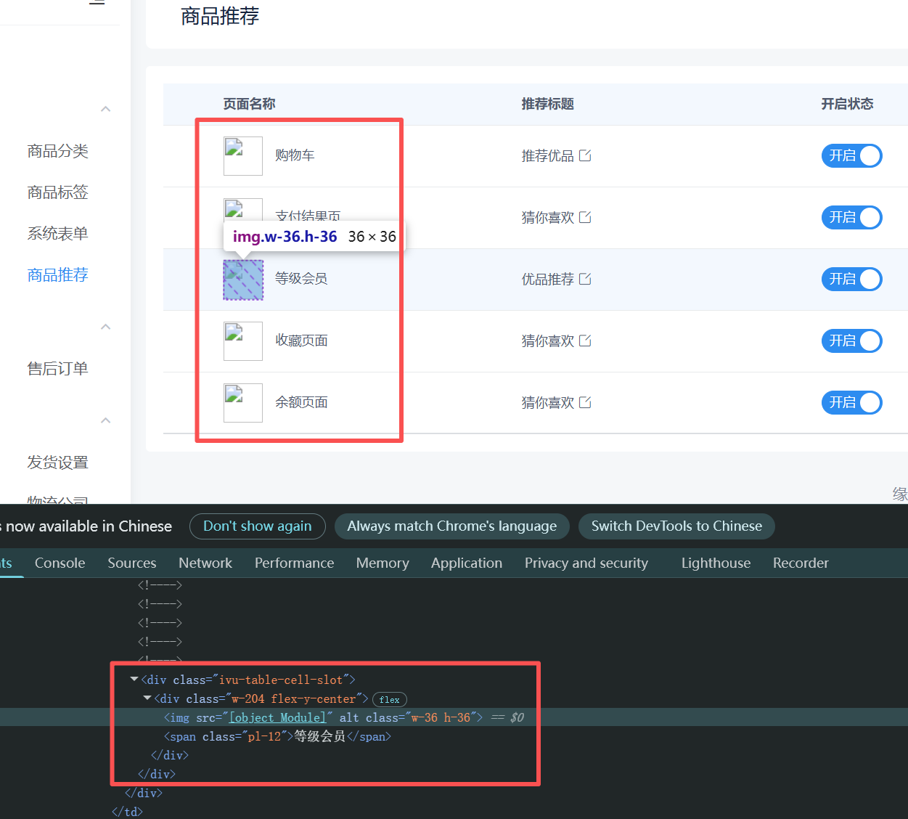Toggle the 等级会员 开启 switch
Screen dimensions: 908x819
[x=851, y=279]
